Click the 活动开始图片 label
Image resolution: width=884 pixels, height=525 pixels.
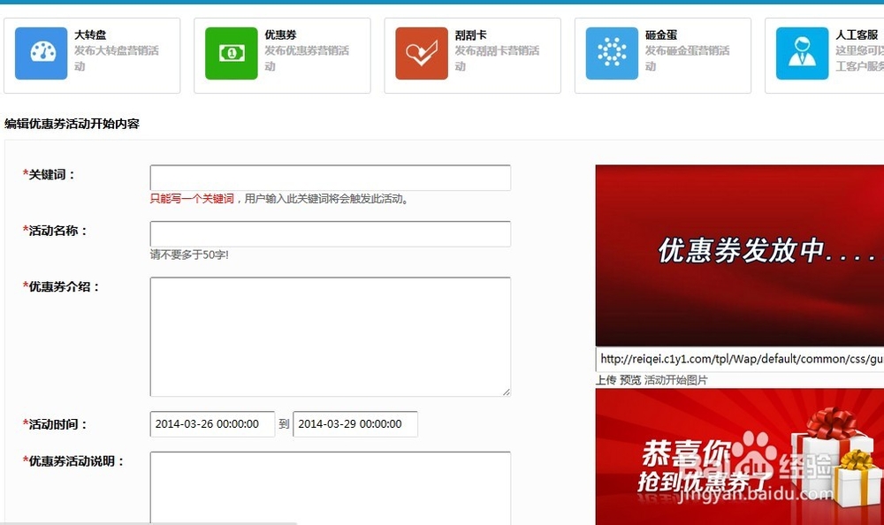point(676,380)
